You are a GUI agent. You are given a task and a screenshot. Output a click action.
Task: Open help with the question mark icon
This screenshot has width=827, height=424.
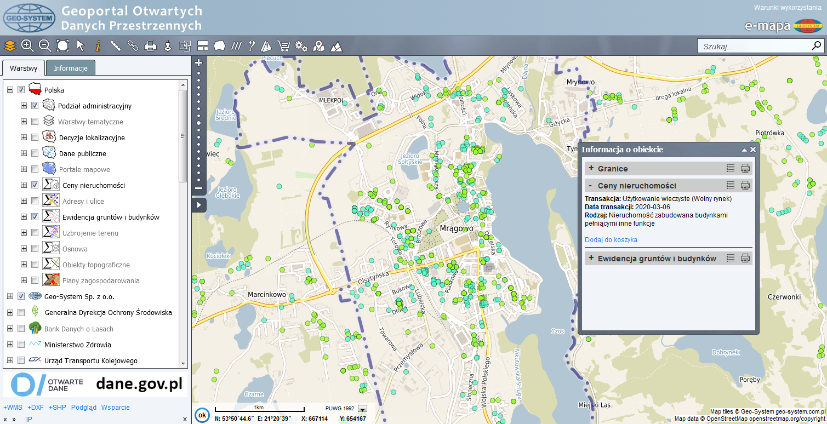coord(252,46)
